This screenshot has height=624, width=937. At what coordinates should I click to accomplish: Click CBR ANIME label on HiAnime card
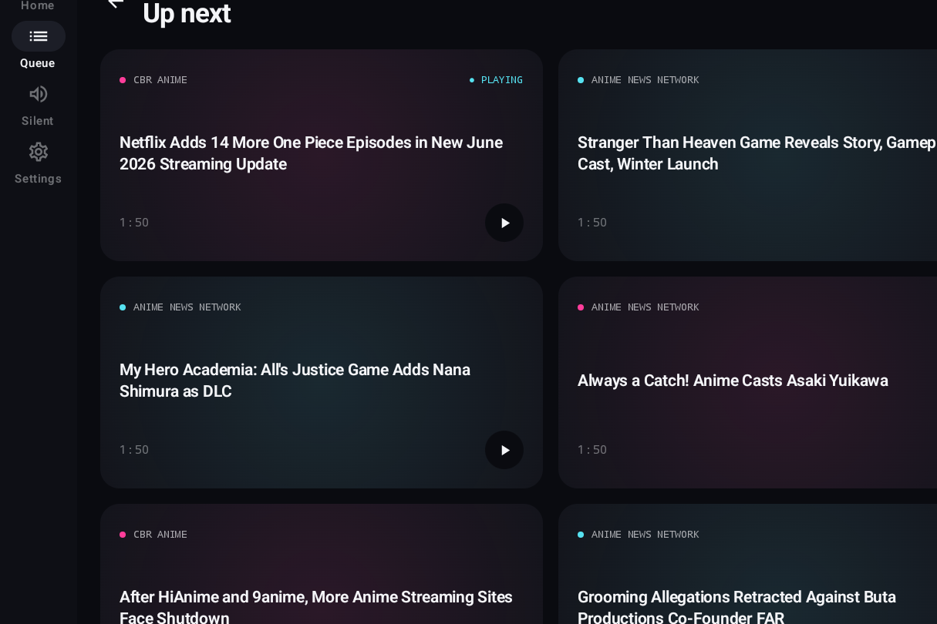pos(160,535)
